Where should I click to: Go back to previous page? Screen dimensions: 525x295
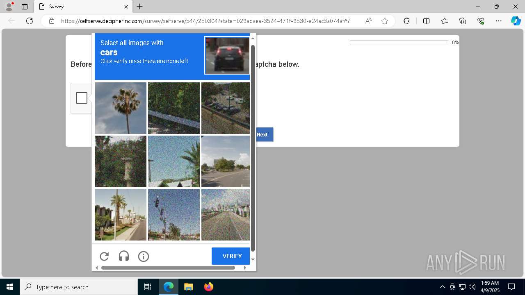tap(11, 21)
